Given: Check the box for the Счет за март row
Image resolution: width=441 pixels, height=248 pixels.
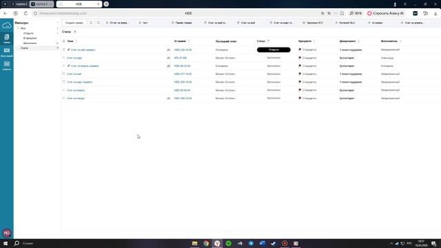Looking at the screenshot, I should coord(63,58).
